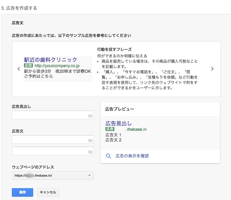Click the 保存 button
Viewport: 231px width, 200px height.
pos(23,192)
